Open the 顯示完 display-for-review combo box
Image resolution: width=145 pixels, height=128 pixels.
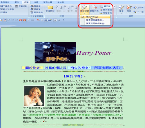tap(109, 6)
